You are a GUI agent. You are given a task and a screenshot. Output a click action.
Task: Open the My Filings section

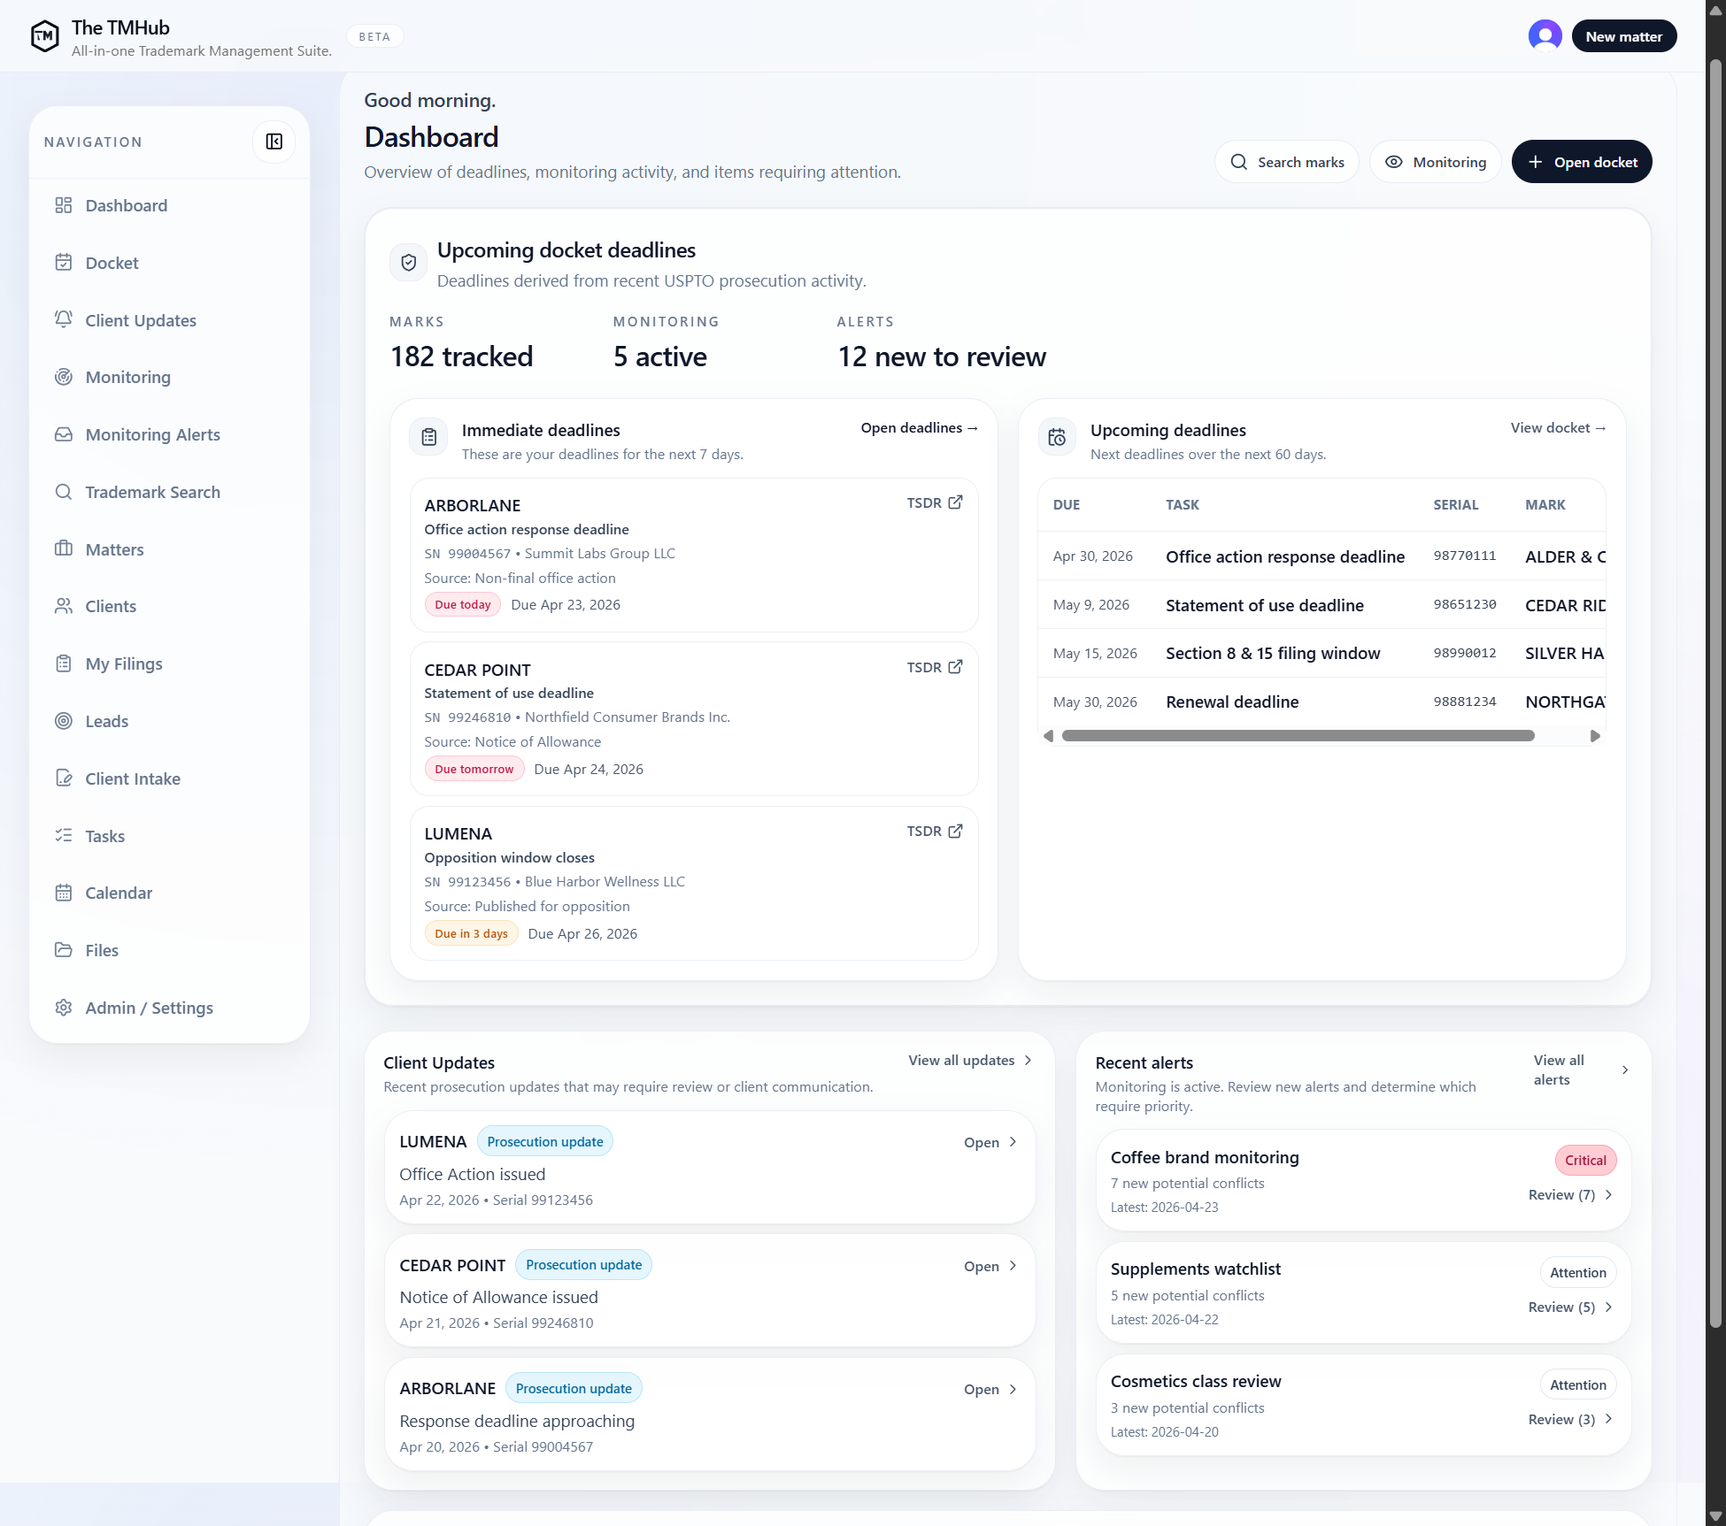(x=123, y=663)
